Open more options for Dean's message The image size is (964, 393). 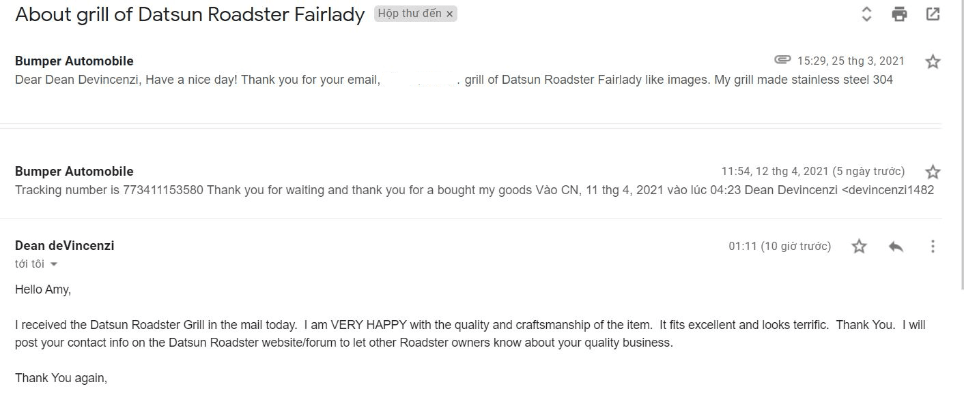pyautogui.click(x=933, y=247)
